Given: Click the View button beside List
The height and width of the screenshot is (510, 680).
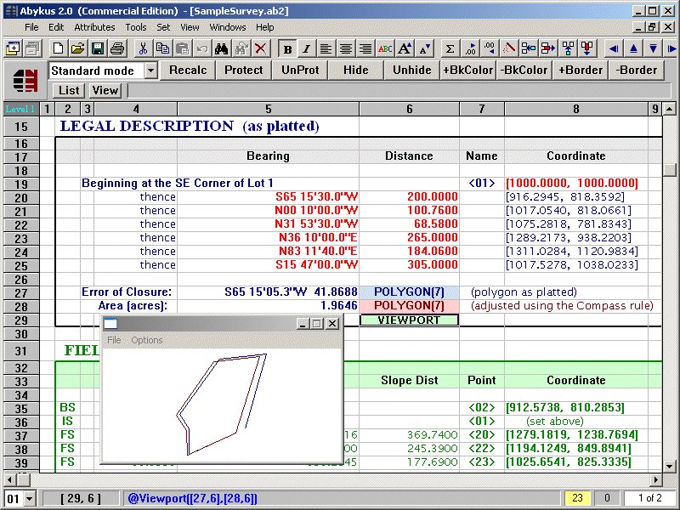Looking at the screenshot, I should click(105, 90).
